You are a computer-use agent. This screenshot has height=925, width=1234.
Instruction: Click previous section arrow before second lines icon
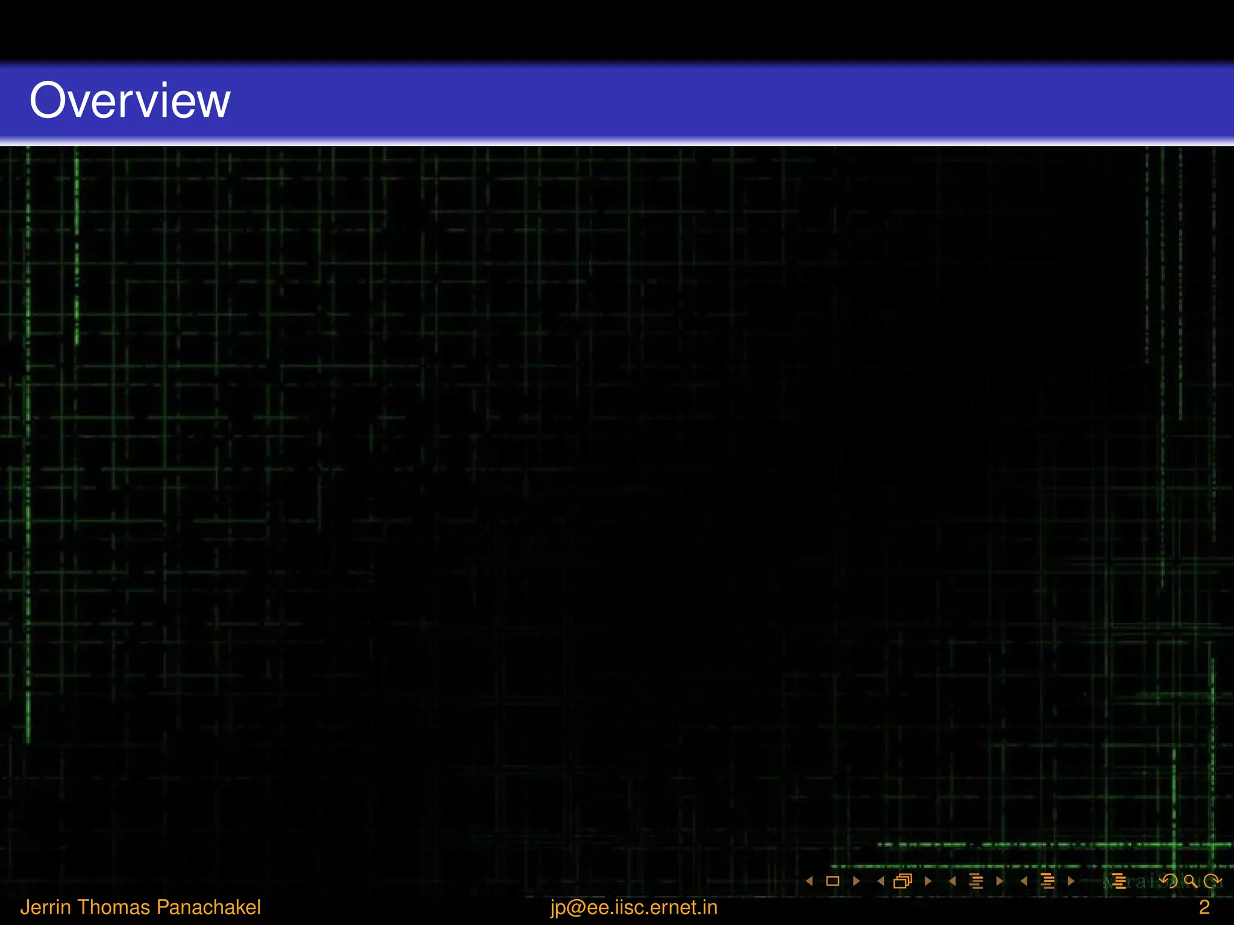click(x=1024, y=881)
